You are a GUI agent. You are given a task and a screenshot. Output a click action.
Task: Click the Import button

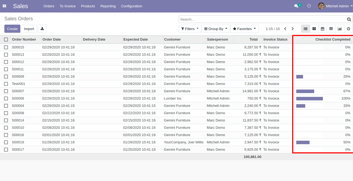pos(29,29)
